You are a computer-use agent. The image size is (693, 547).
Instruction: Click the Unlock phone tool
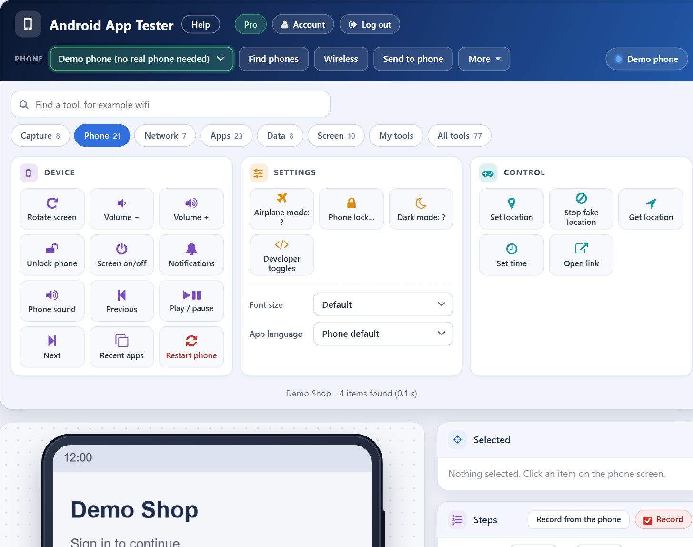click(x=52, y=255)
